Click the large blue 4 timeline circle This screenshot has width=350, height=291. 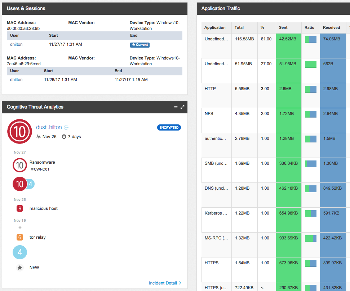point(20,252)
